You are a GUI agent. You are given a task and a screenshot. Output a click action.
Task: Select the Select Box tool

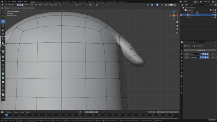pos(3,13)
